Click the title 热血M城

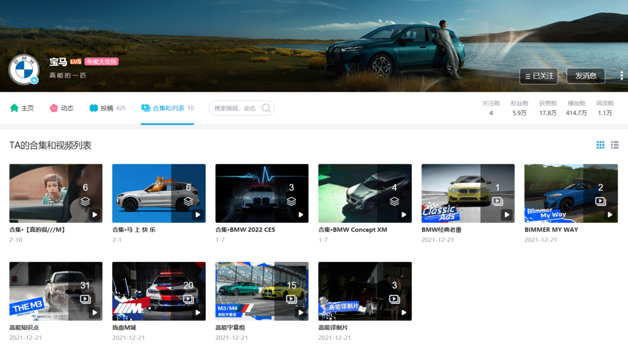[x=124, y=327]
